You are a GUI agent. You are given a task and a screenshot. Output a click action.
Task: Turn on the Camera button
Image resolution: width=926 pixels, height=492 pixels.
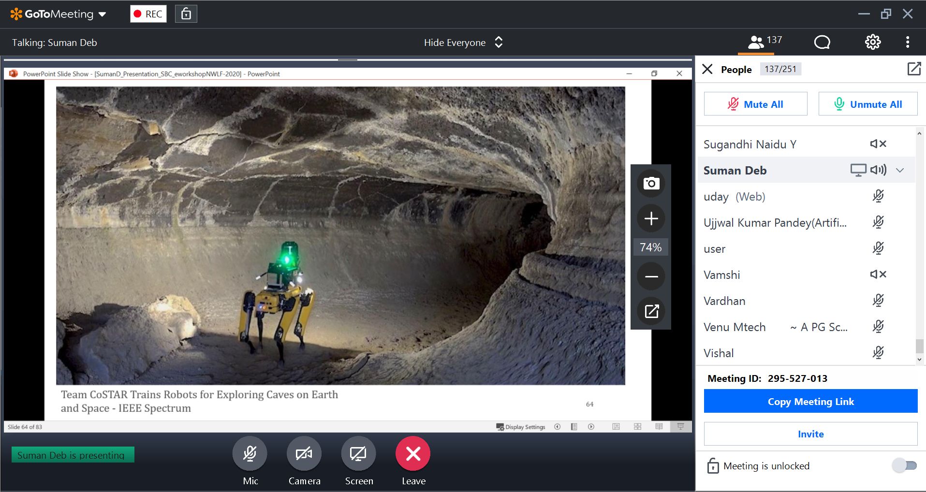pyautogui.click(x=304, y=454)
